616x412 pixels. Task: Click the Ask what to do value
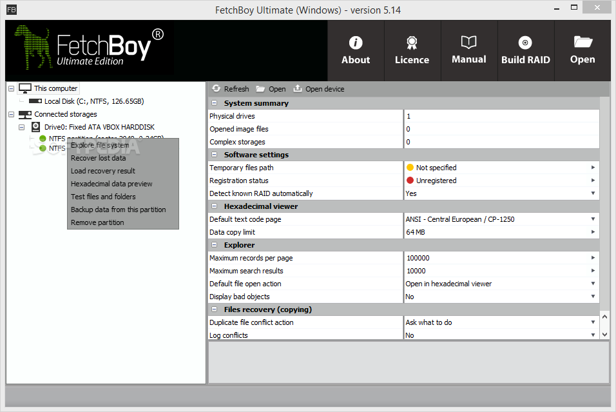point(428,322)
